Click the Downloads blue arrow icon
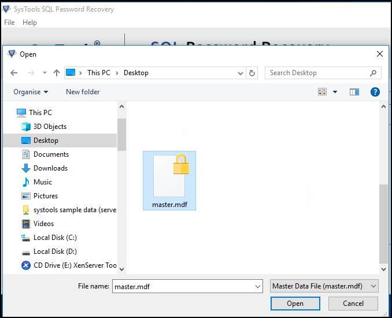392x318 pixels. [x=26, y=168]
